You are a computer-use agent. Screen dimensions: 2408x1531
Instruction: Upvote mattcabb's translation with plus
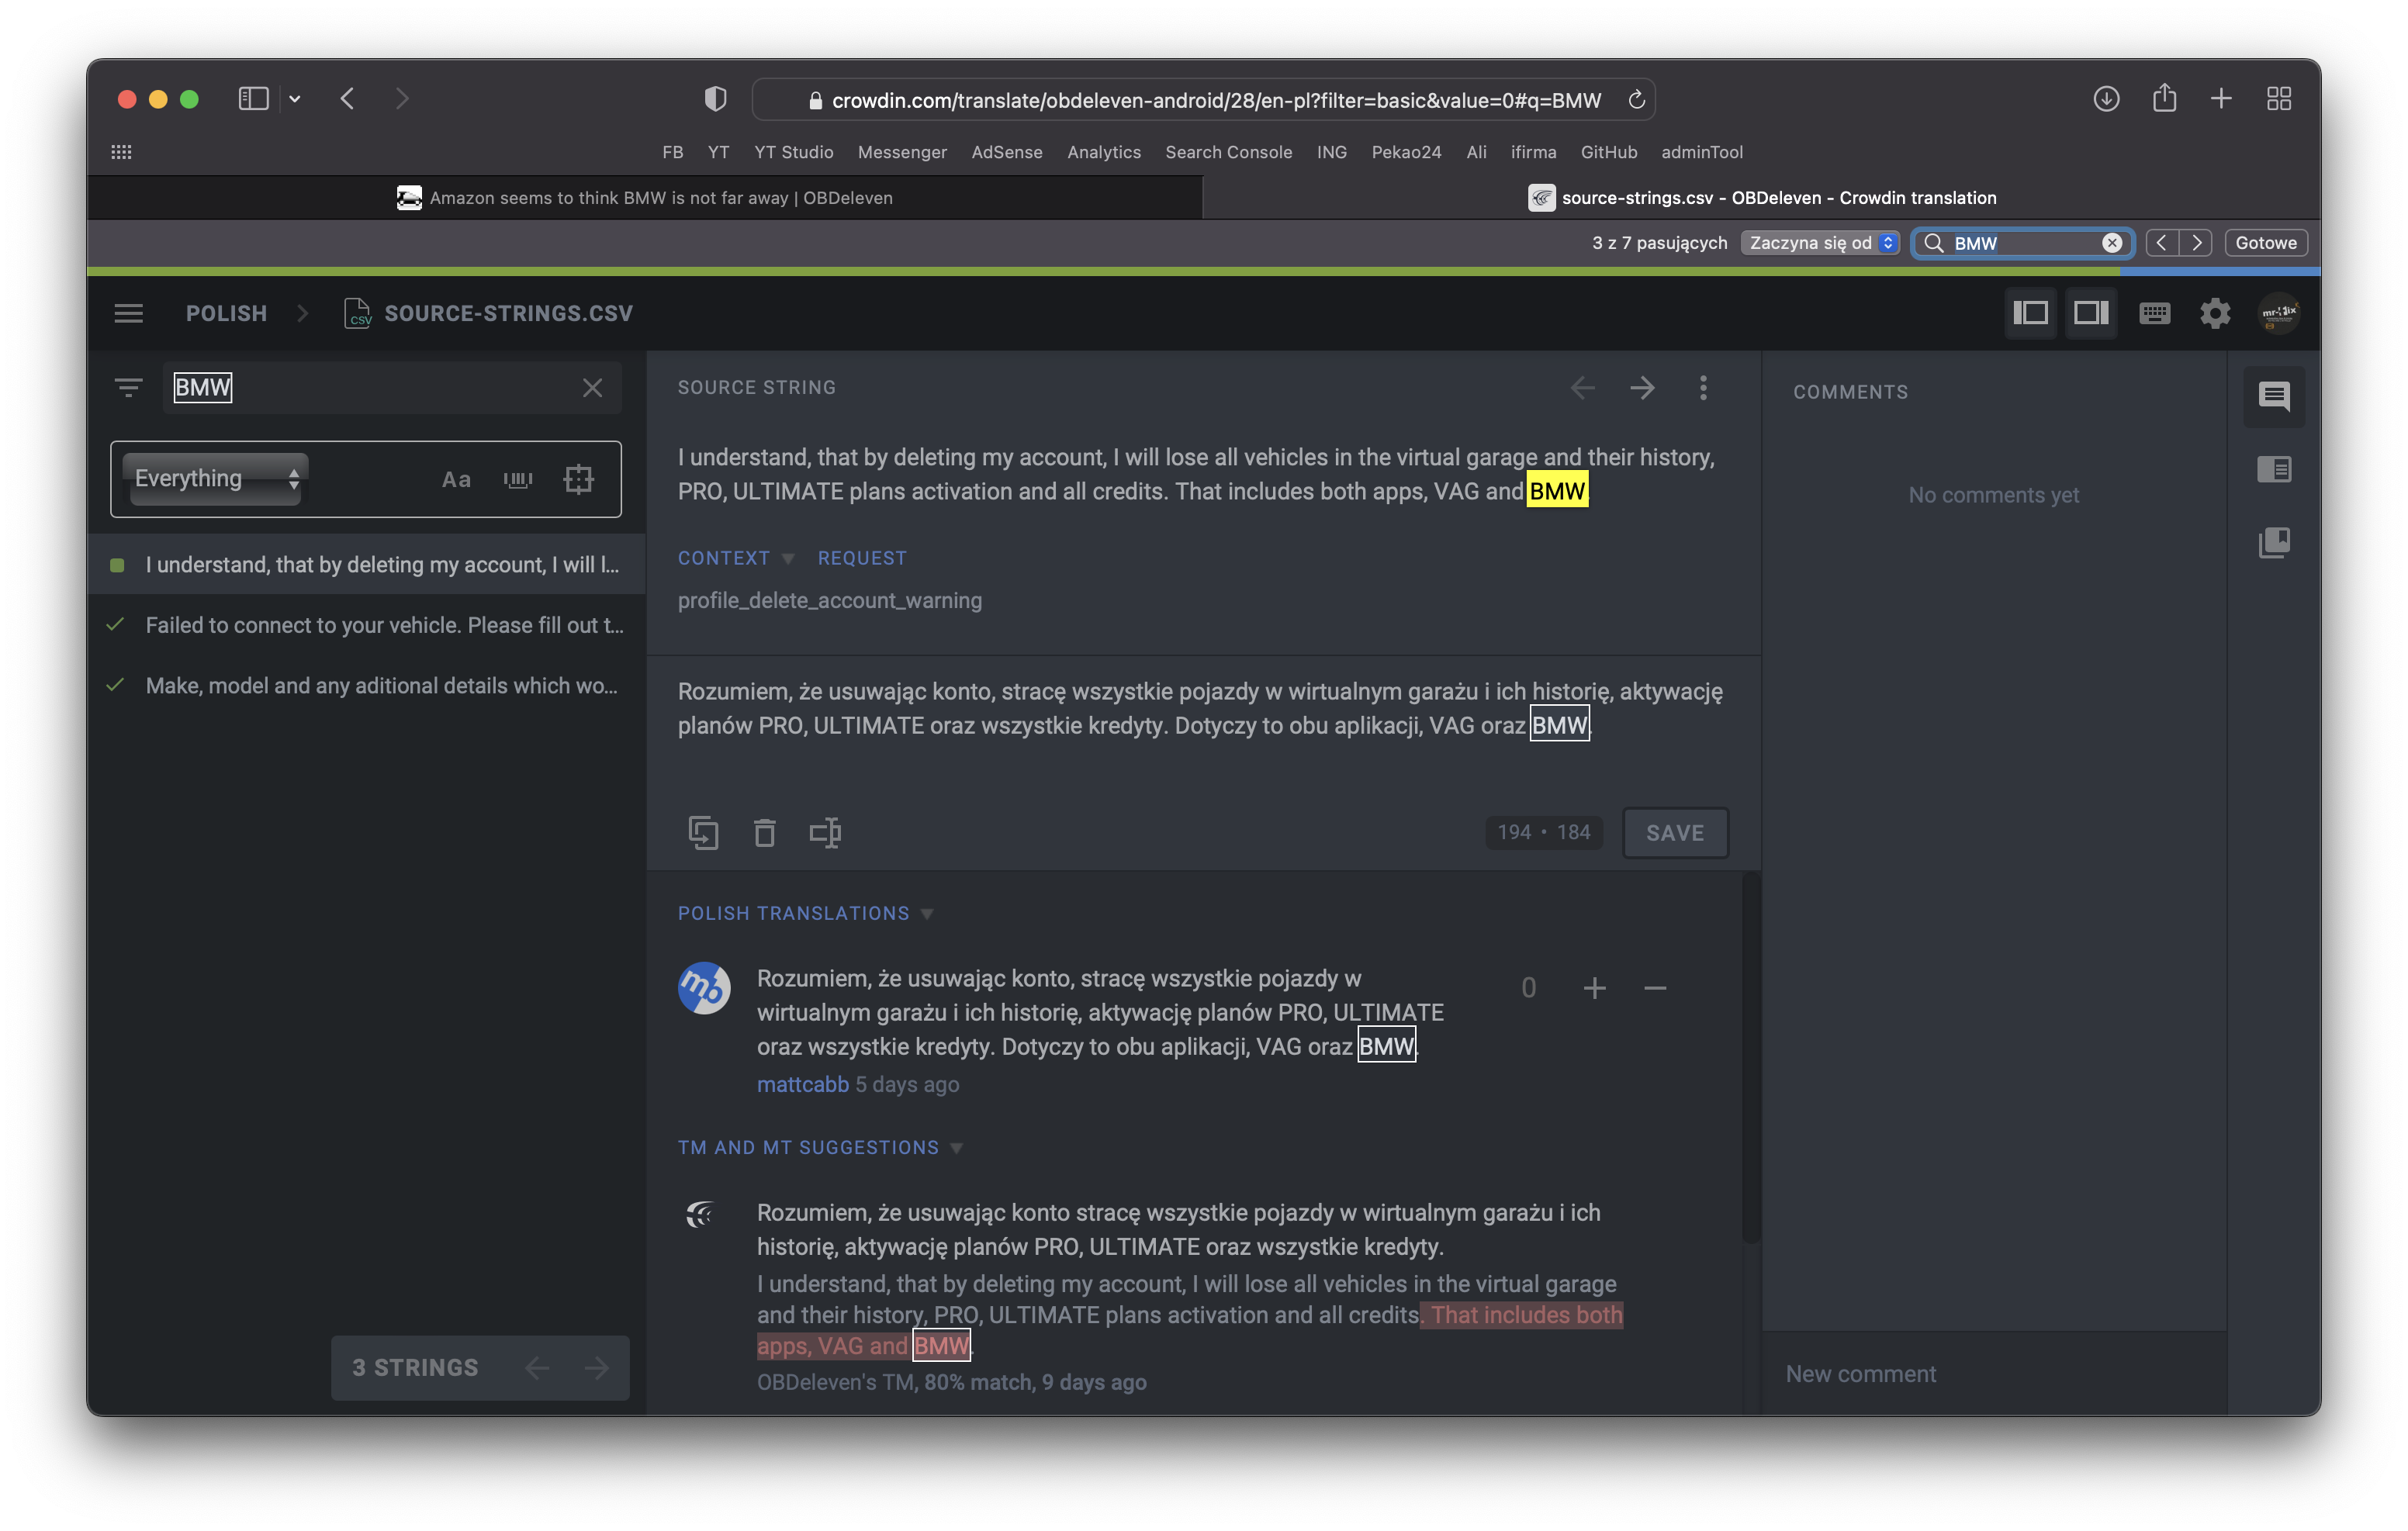click(x=1594, y=988)
